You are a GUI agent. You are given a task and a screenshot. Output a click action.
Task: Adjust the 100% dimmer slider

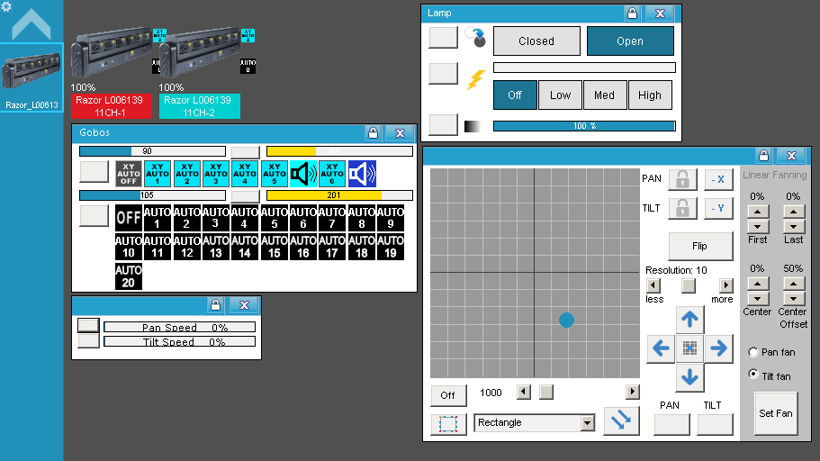584,125
